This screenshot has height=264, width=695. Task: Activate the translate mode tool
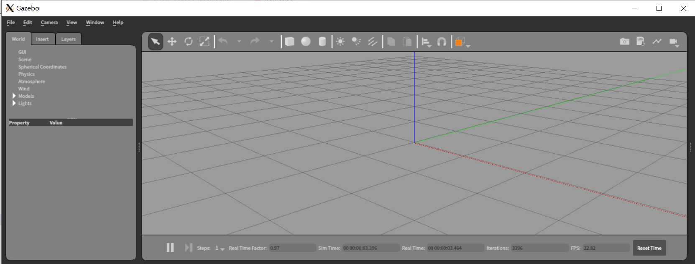(172, 41)
